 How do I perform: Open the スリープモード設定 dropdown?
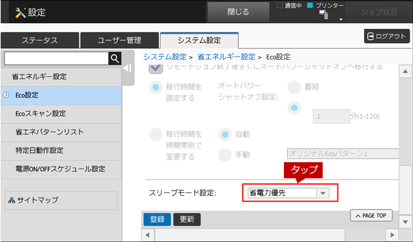pos(288,193)
